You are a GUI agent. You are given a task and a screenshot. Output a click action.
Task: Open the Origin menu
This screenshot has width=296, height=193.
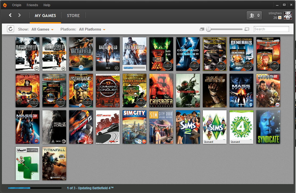[x=17, y=5]
